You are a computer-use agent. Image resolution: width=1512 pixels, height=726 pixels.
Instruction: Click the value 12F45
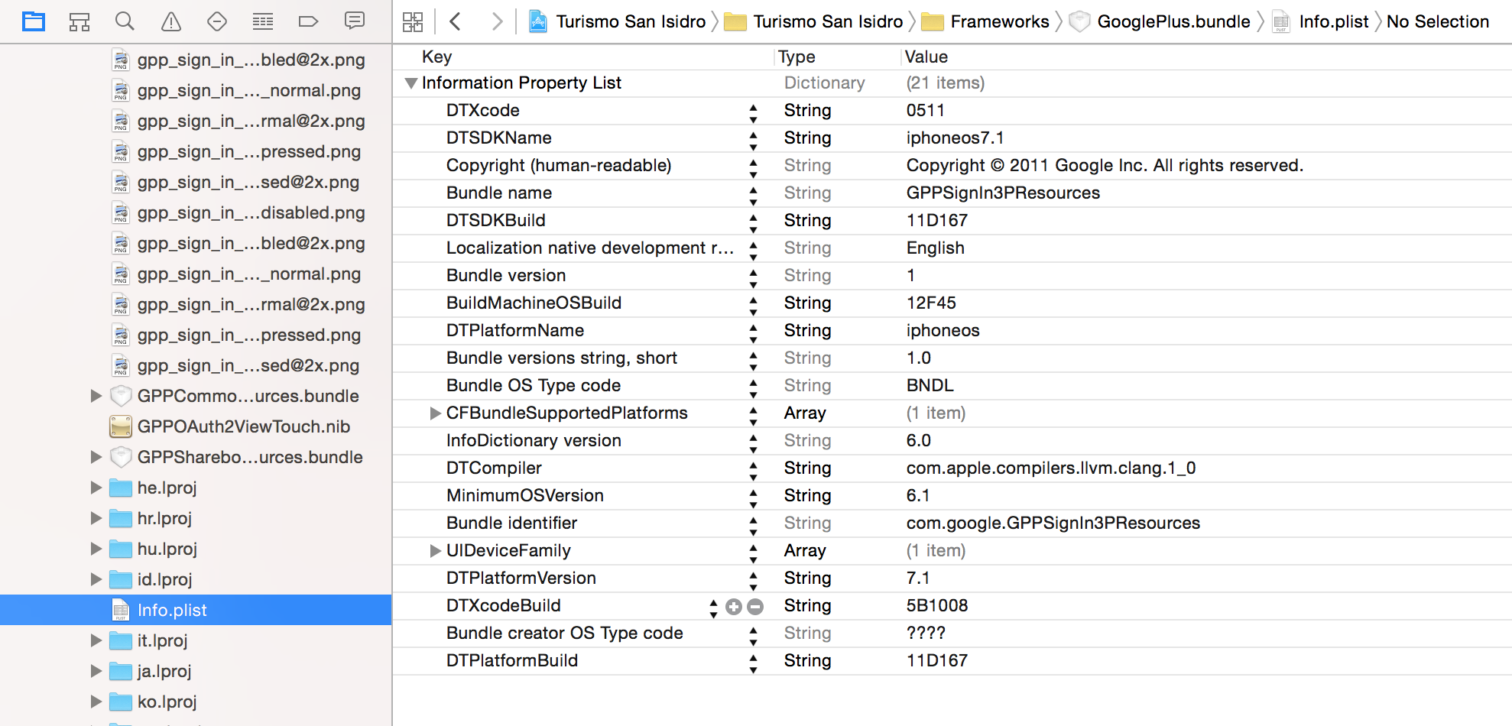[931, 303]
